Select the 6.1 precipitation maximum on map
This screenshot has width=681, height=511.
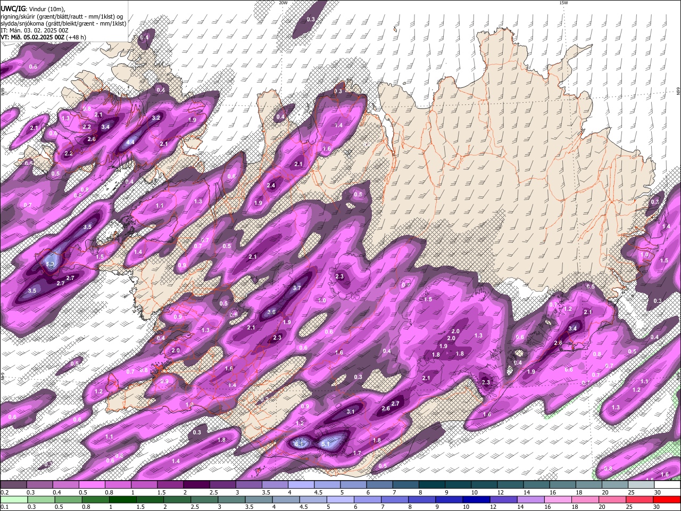300,443
